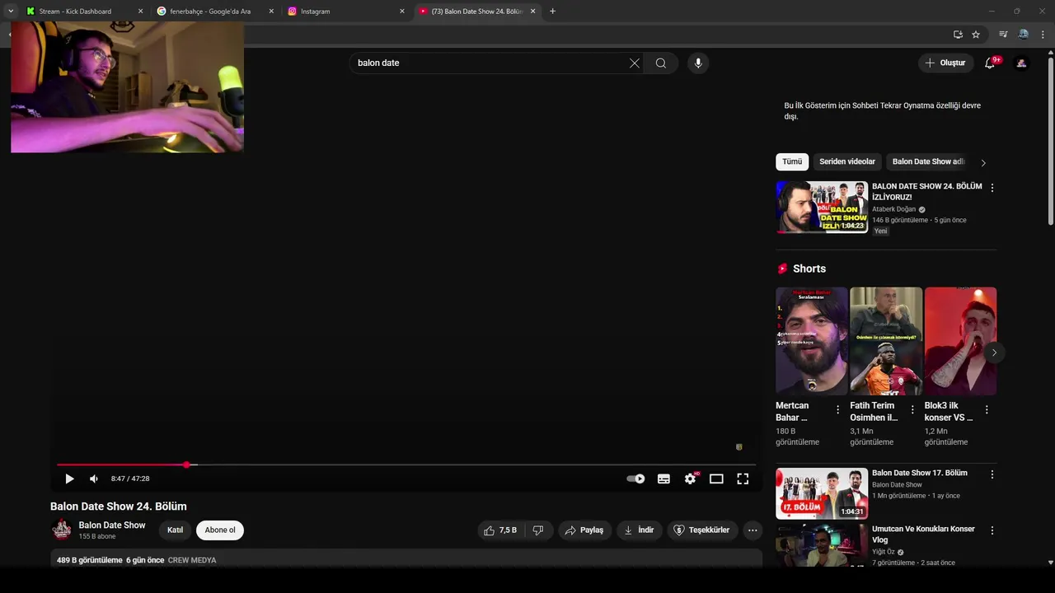
Task: Open the more actions three-dot button
Action: point(753,530)
